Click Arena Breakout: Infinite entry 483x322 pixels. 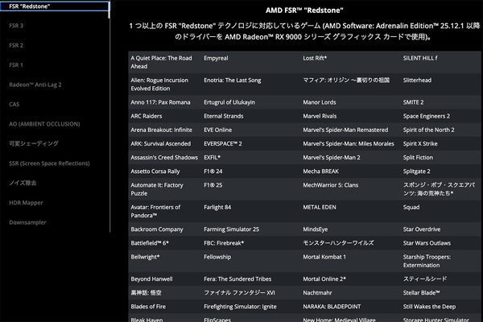pos(161,130)
